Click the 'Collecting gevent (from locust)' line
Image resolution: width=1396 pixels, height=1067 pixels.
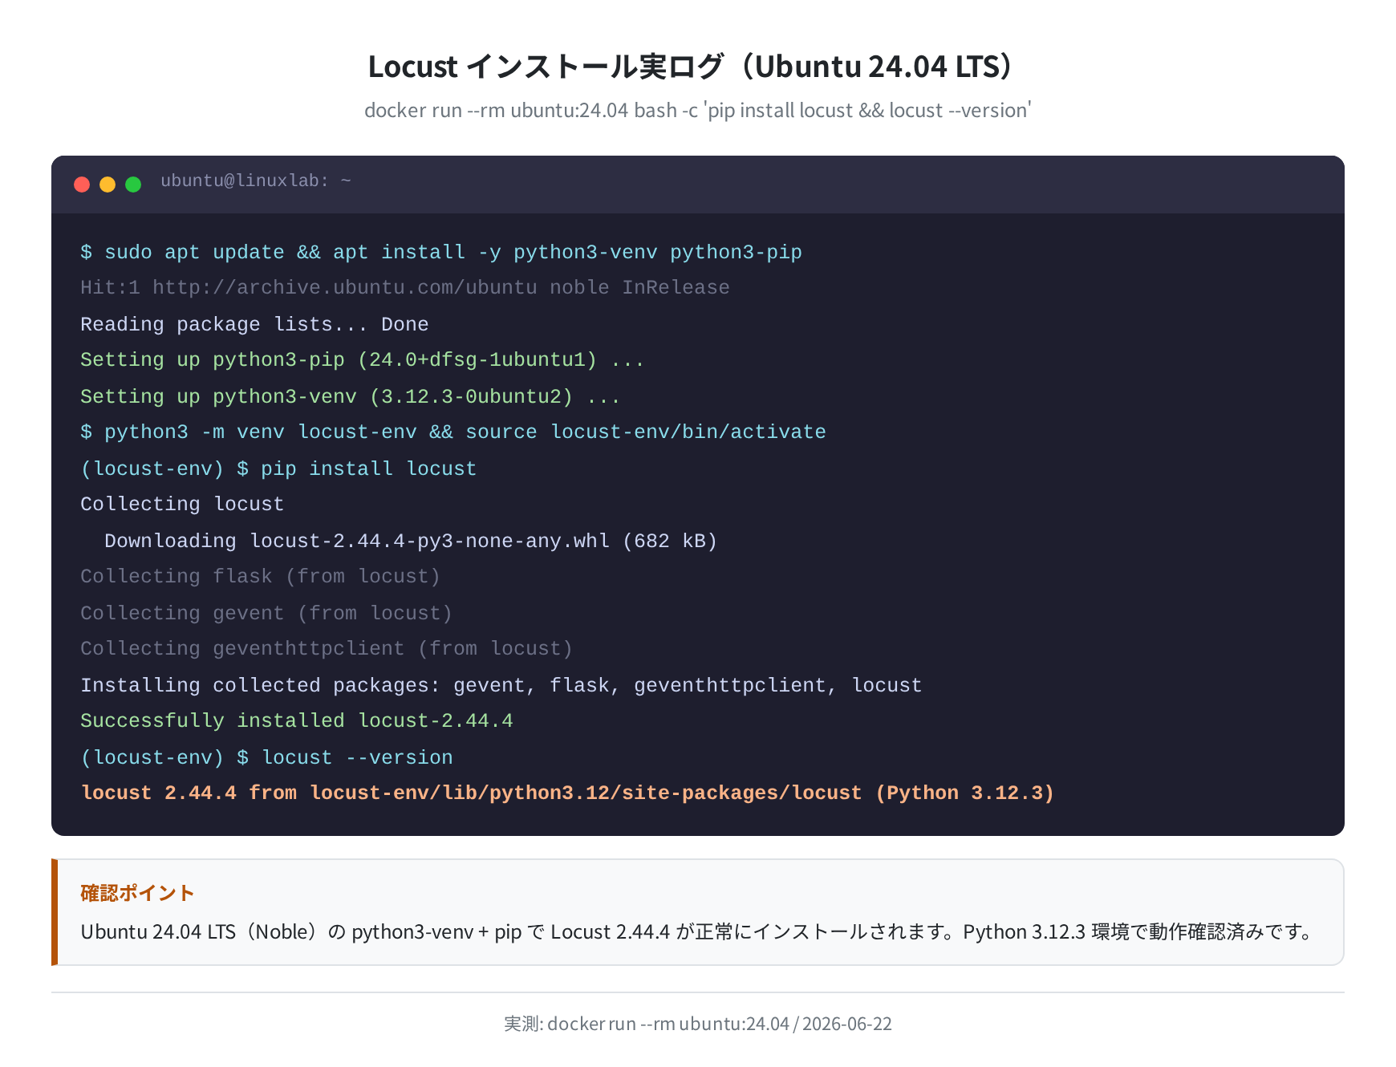click(266, 613)
